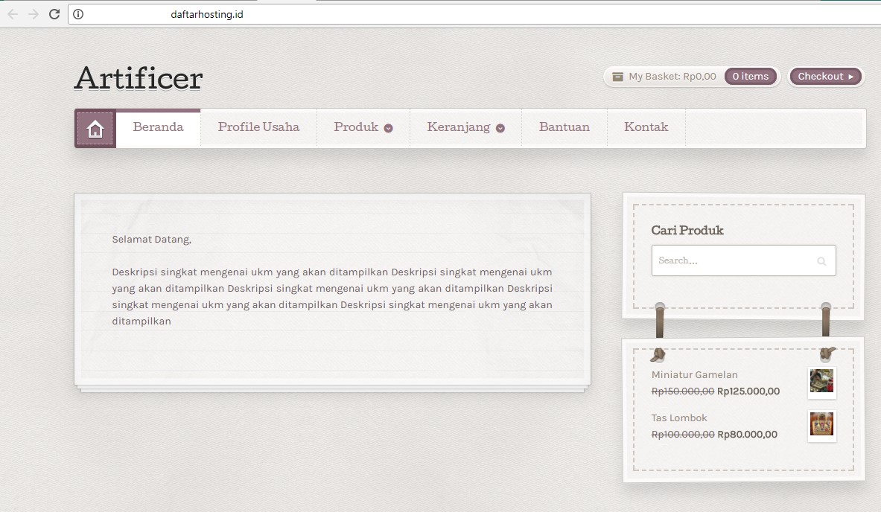Click the basket icon beside My Basket
This screenshot has height=512, width=881.
point(617,77)
